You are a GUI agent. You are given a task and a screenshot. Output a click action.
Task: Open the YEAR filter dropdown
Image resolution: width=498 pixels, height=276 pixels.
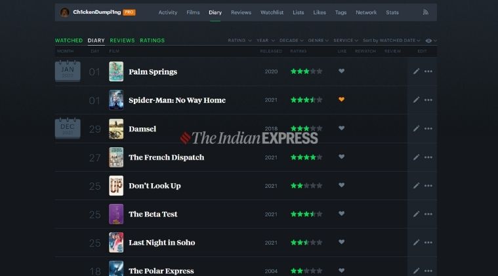coord(266,41)
